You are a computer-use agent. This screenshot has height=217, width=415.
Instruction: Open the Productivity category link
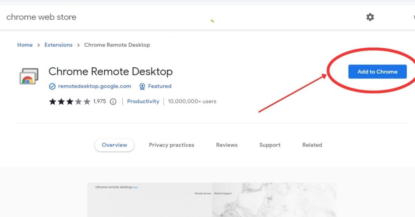(x=143, y=102)
